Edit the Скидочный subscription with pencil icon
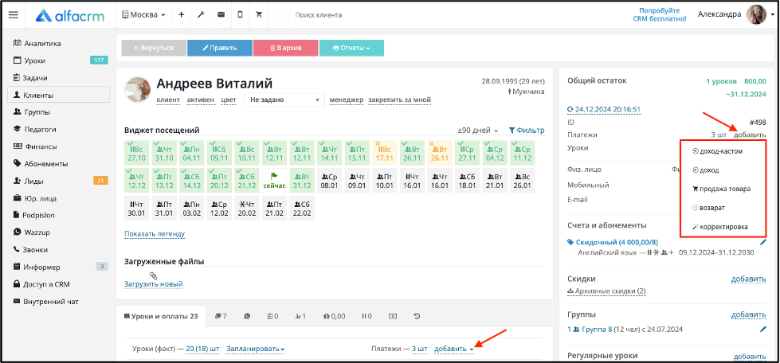 pyautogui.click(x=763, y=242)
